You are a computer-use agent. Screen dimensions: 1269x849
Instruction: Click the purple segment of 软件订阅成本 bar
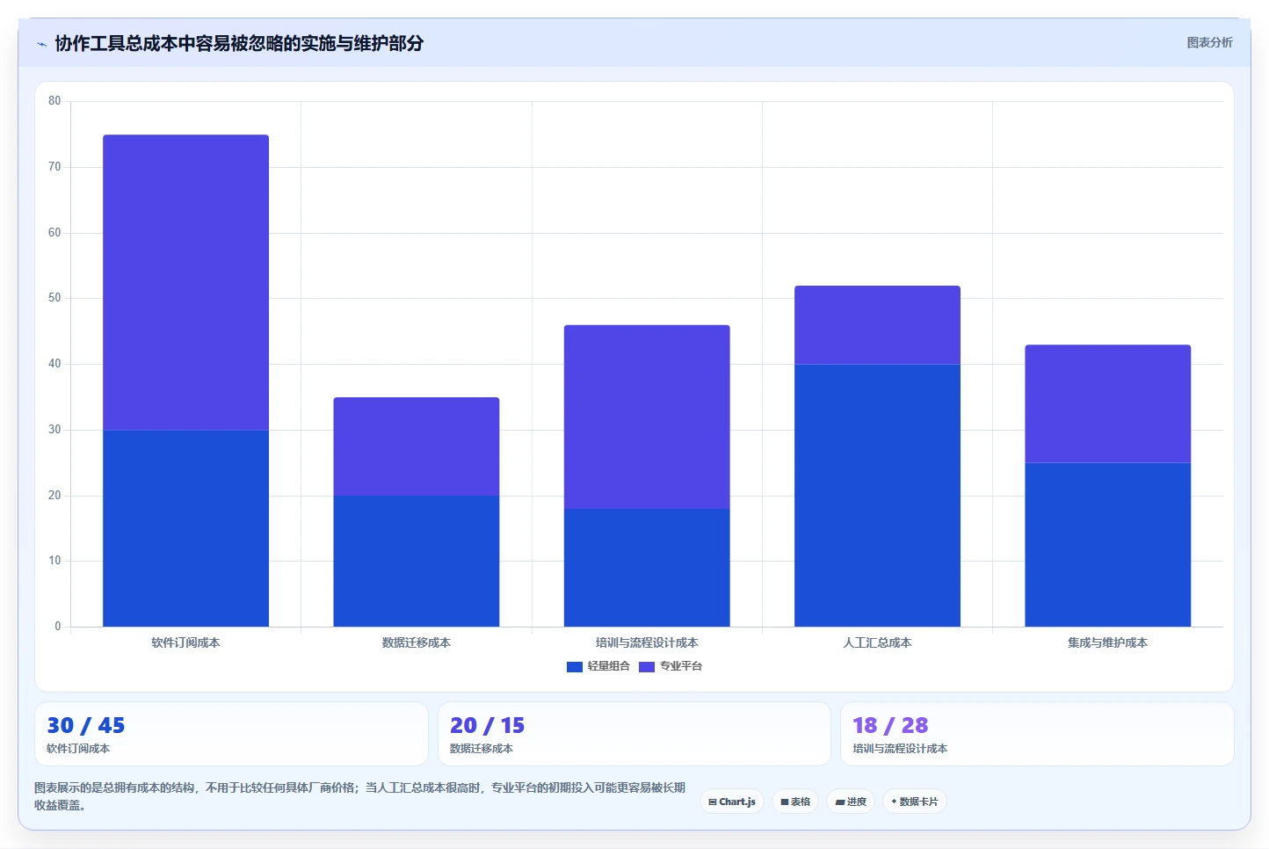[185, 282]
